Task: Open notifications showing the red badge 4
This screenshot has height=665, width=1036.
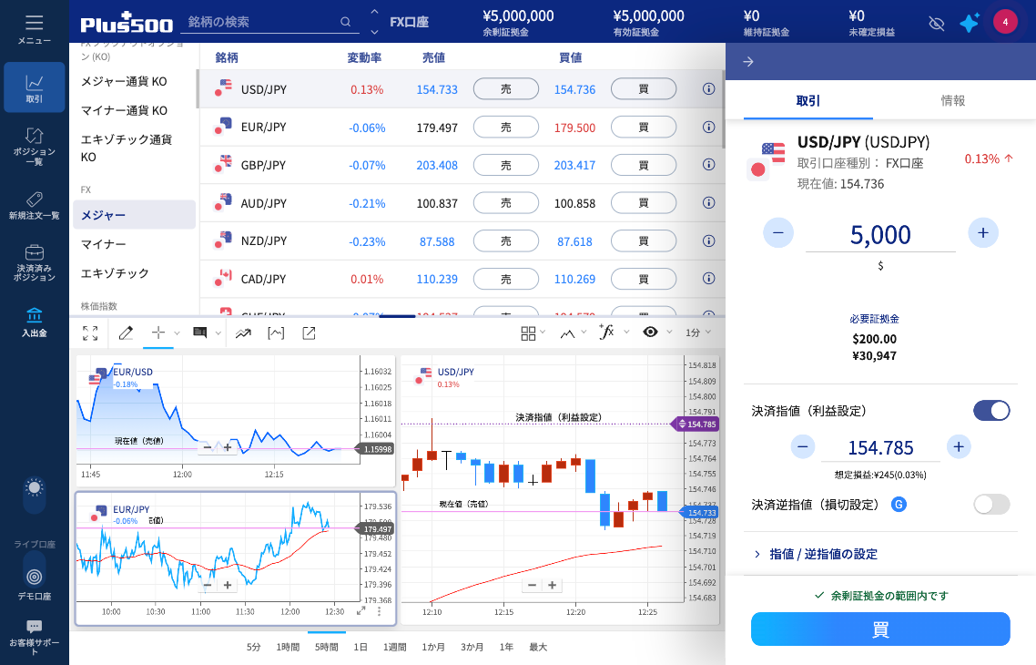Action: click(x=1005, y=20)
